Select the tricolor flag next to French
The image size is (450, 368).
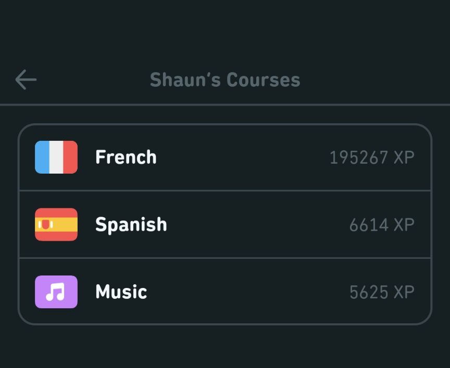(x=56, y=156)
